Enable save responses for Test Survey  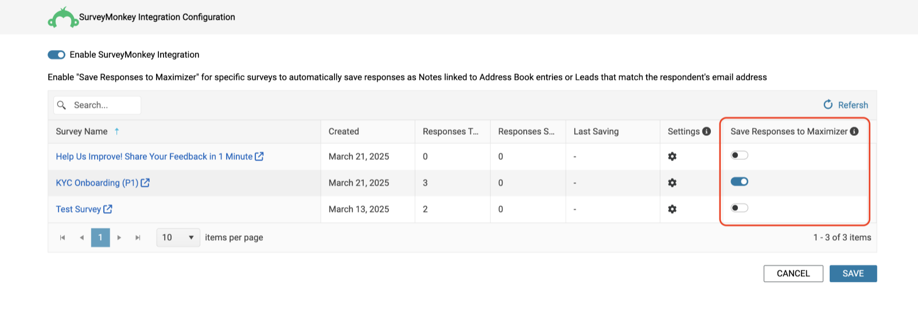pyautogui.click(x=740, y=208)
